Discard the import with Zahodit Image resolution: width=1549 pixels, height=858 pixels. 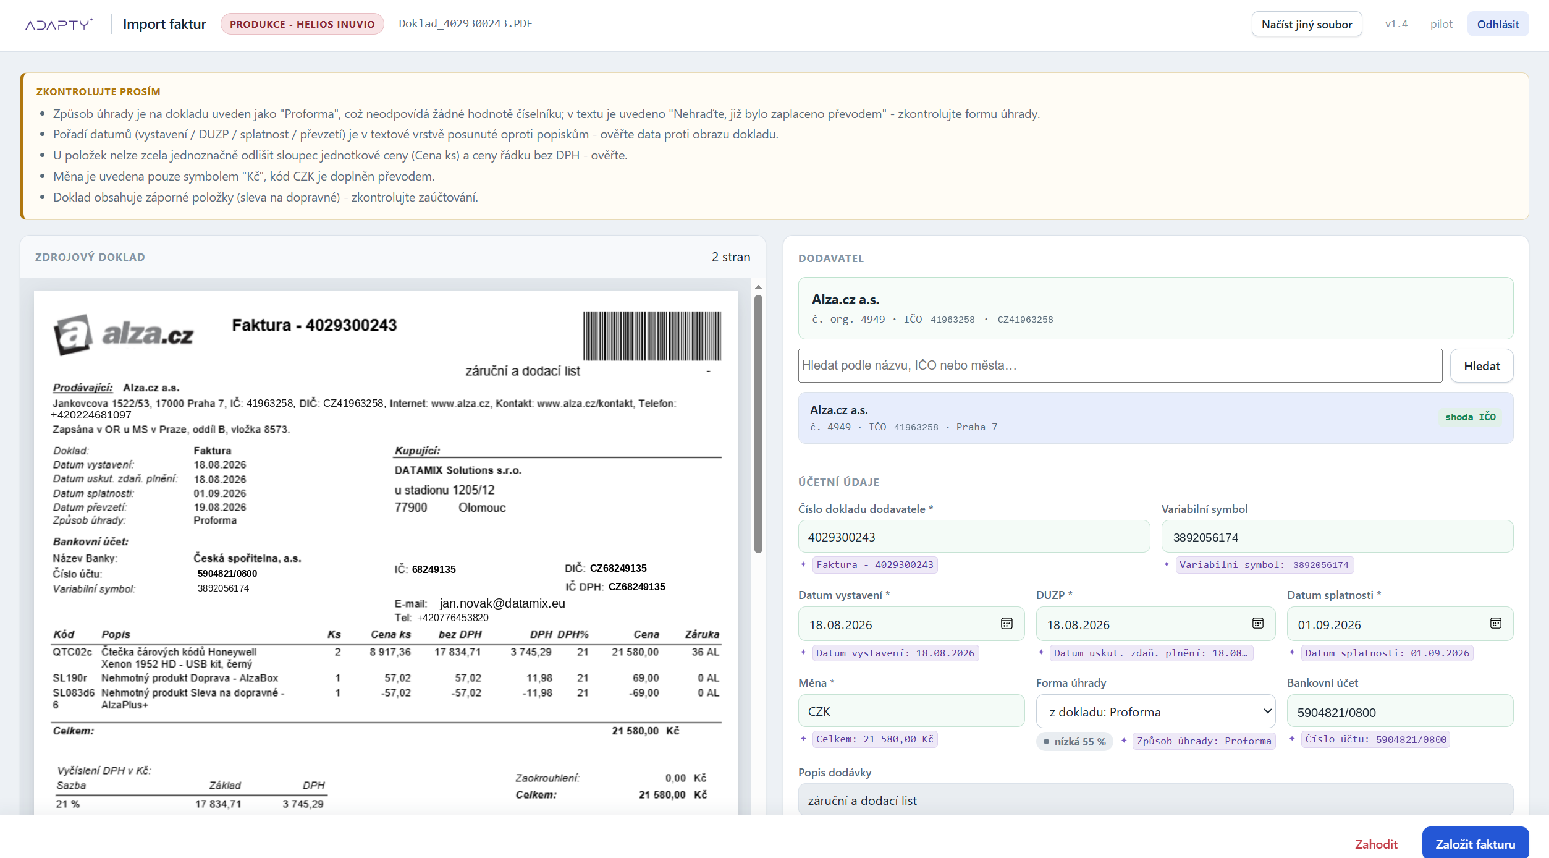(x=1376, y=844)
